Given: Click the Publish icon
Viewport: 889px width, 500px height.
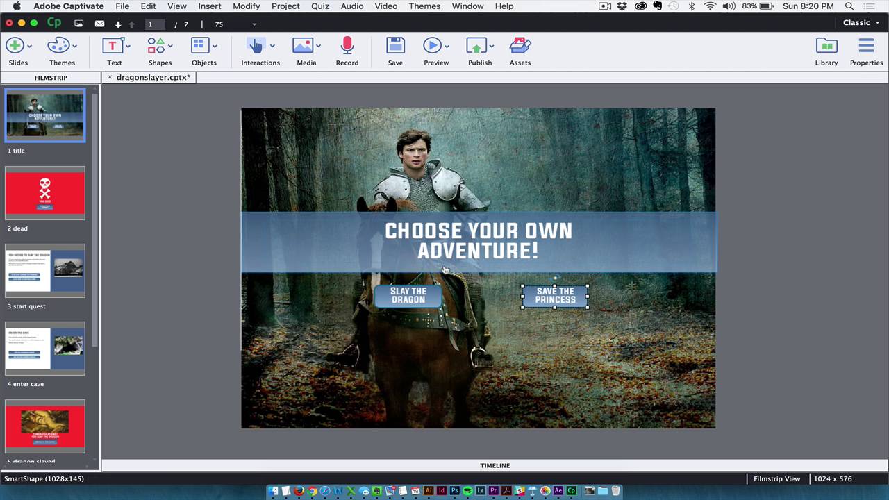Looking at the screenshot, I should click(x=476, y=46).
